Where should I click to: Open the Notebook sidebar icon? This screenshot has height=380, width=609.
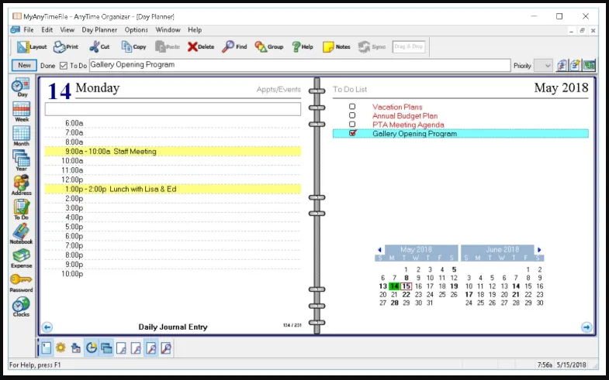pyautogui.click(x=21, y=234)
